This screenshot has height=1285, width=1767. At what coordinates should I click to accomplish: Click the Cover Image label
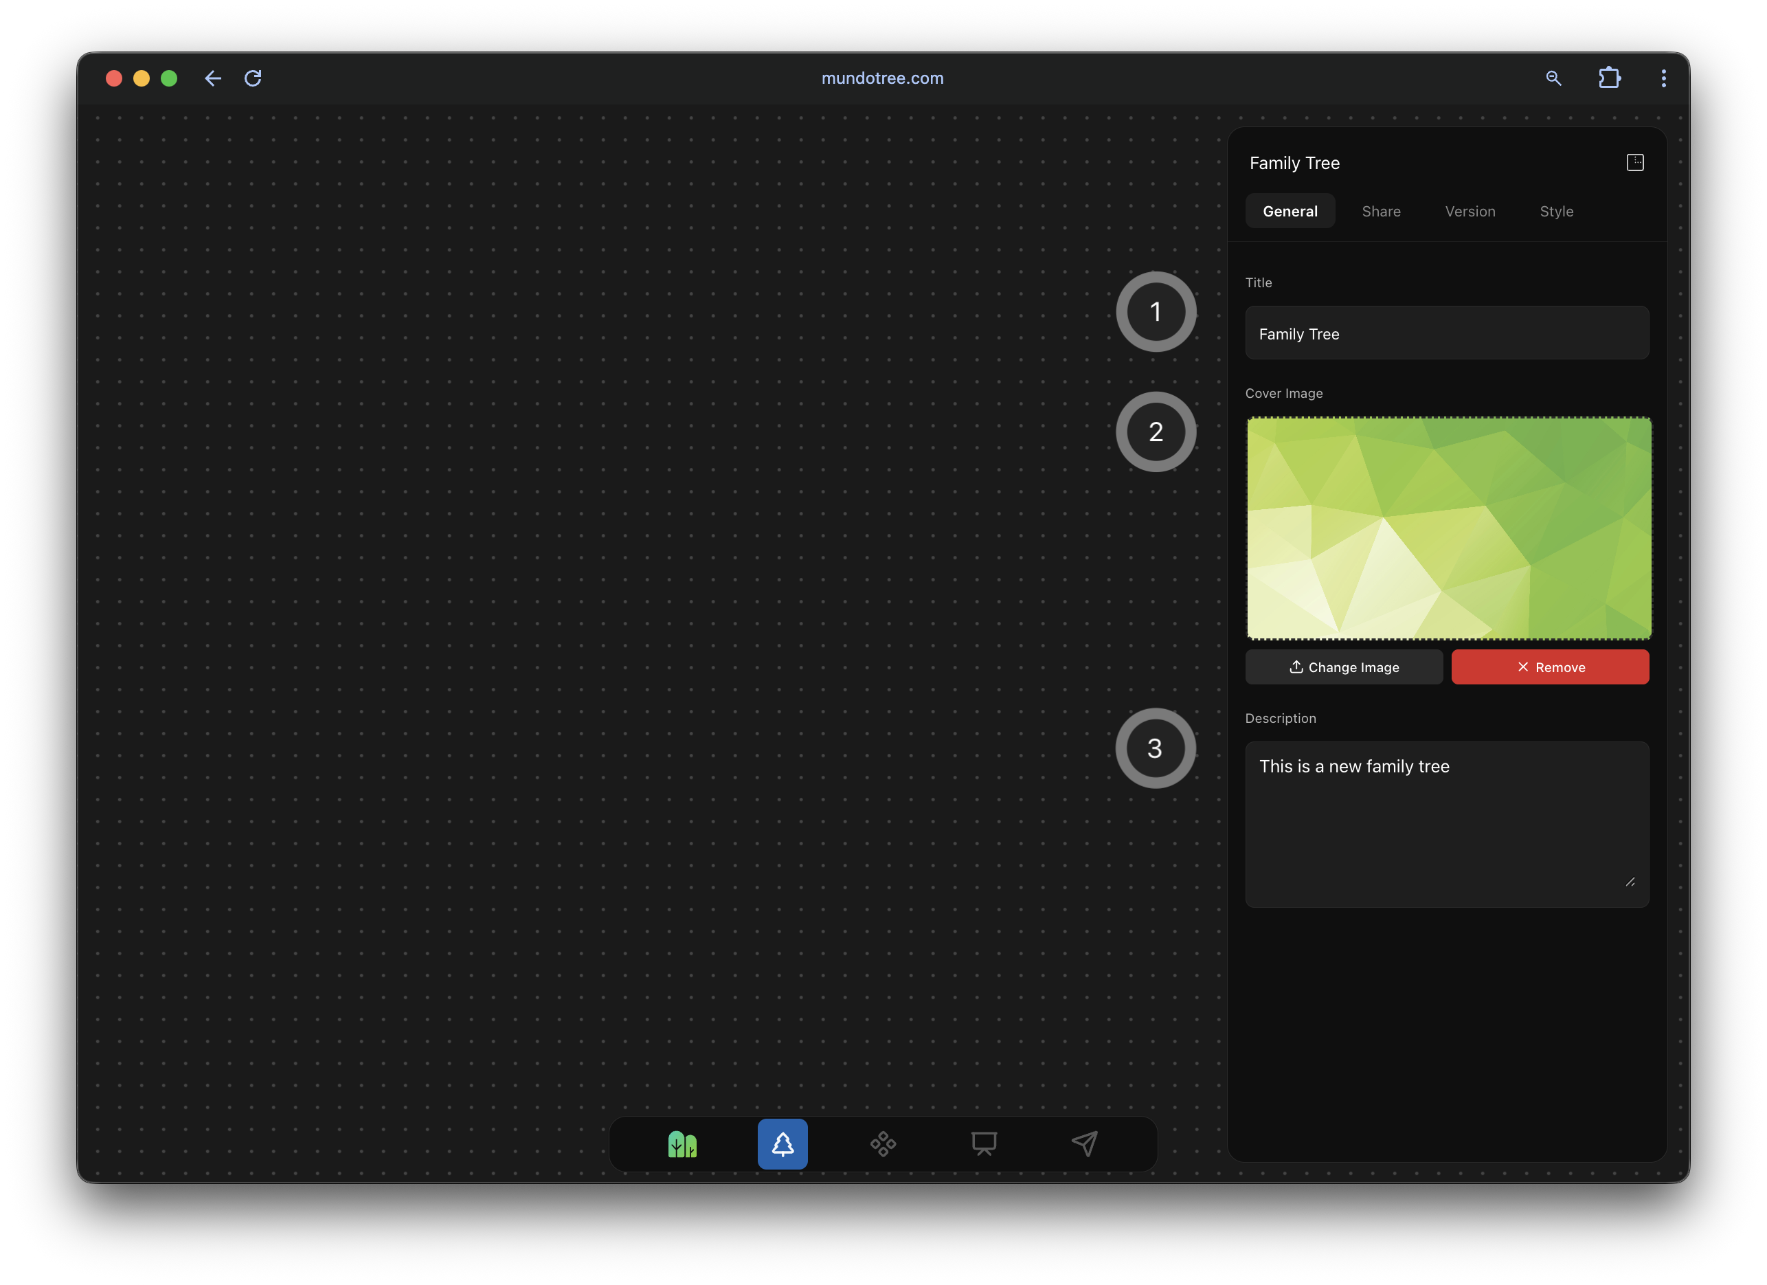(x=1283, y=394)
